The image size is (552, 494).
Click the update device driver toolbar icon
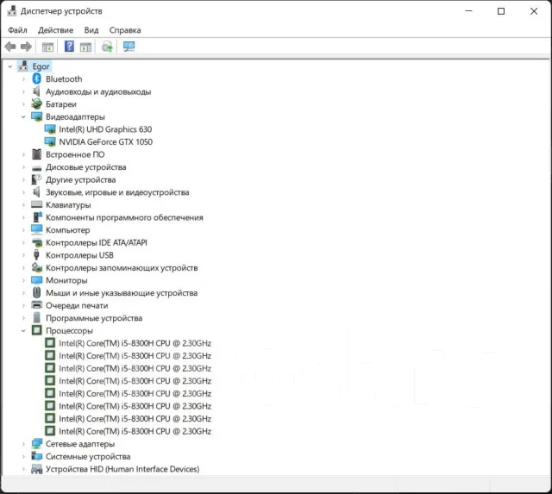click(107, 47)
